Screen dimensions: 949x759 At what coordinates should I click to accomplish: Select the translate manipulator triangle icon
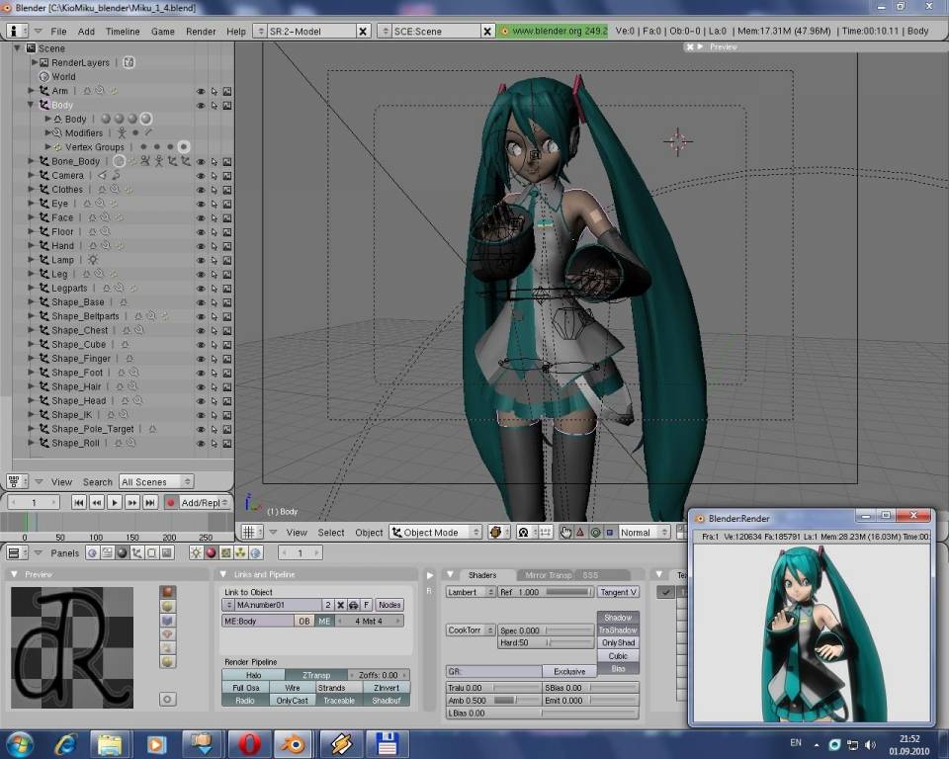580,532
